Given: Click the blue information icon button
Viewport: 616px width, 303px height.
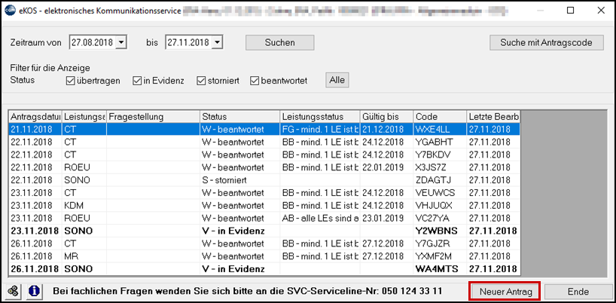Looking at the screenshot, I should tap(35, 291).
